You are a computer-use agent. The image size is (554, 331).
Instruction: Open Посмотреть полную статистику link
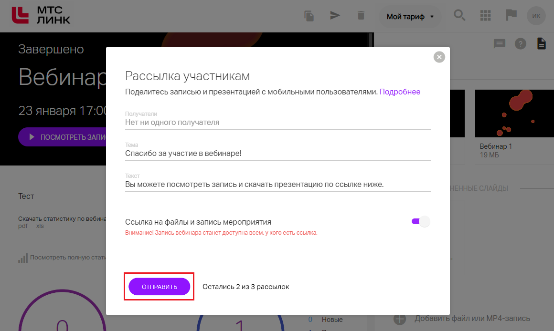coord(68,258)
